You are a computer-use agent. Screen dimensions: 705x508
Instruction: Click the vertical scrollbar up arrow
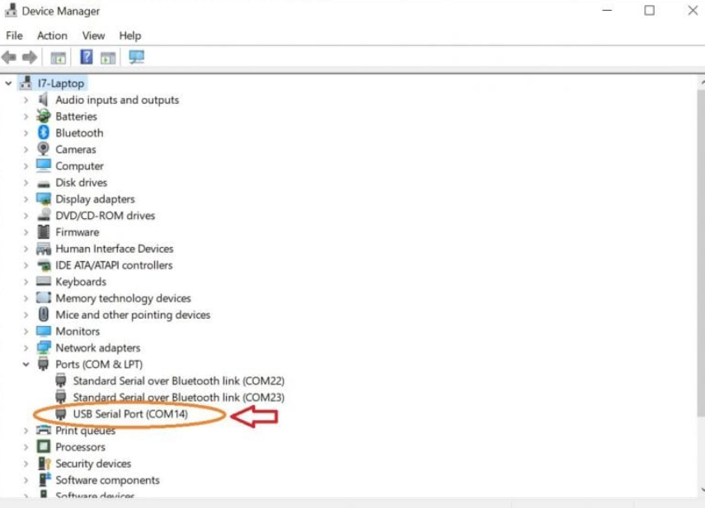[x=700, y=82]
